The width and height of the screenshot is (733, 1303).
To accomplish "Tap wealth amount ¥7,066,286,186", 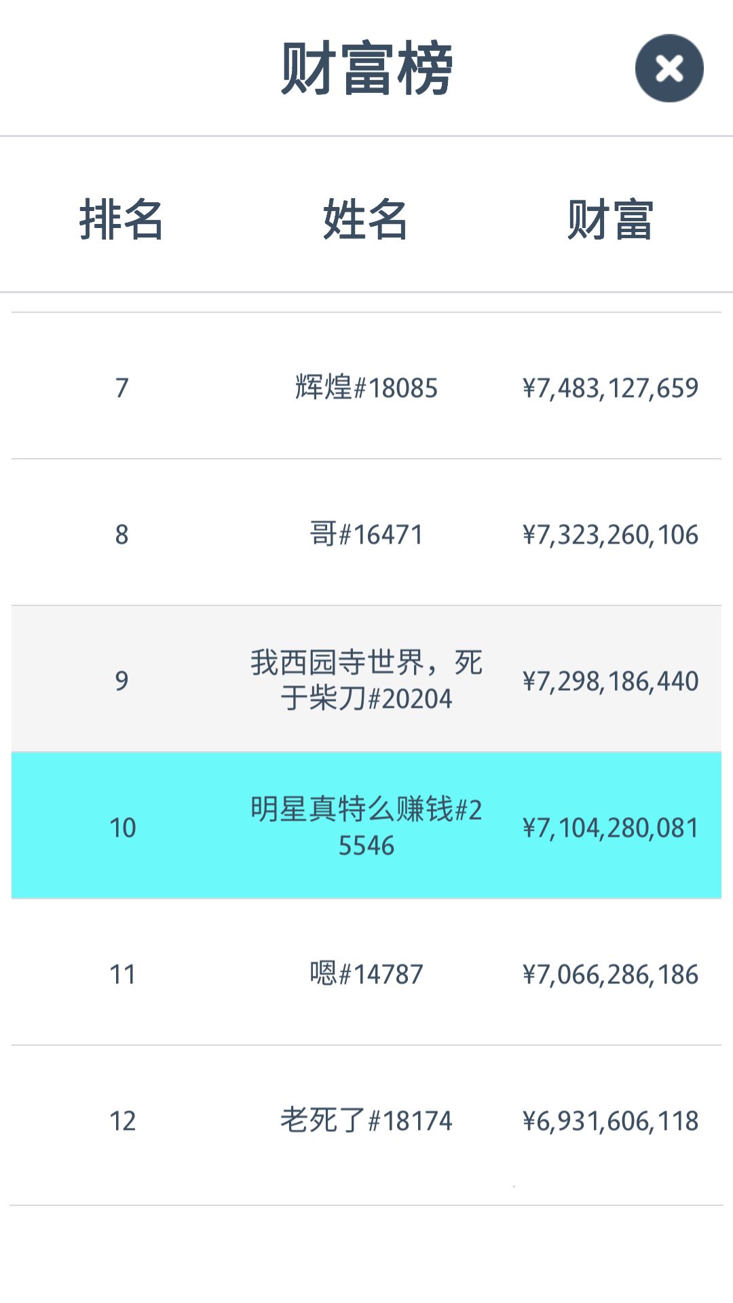I will [610, 975].
